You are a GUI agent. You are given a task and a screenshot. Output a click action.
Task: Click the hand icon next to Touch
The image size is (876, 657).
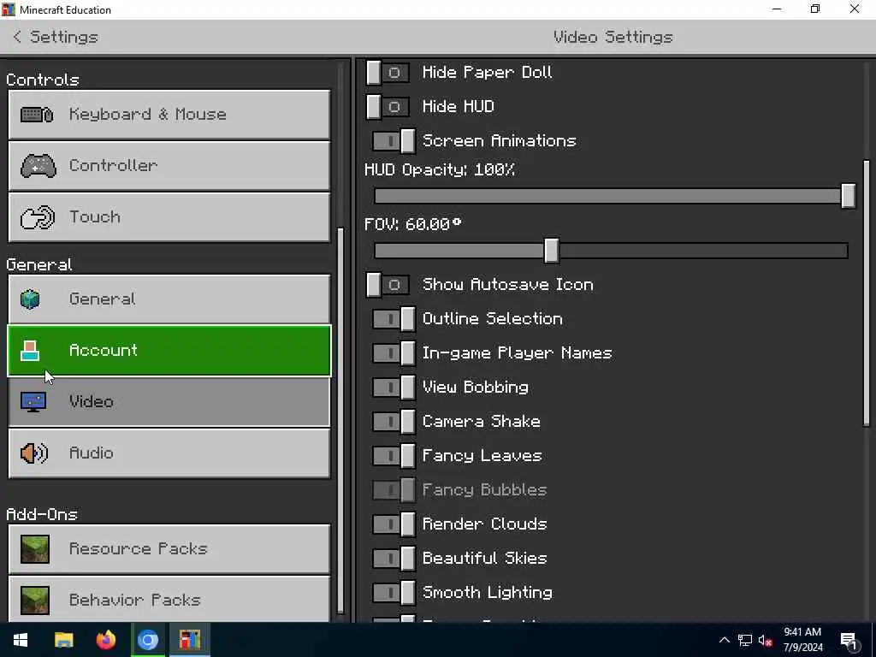click(38, 217)
